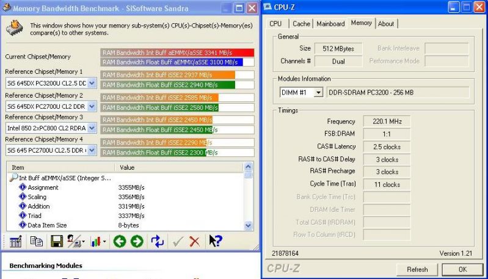Open the About tab in CPU-Z
This screenshot has width=488, height=279.
coord(386,24)
